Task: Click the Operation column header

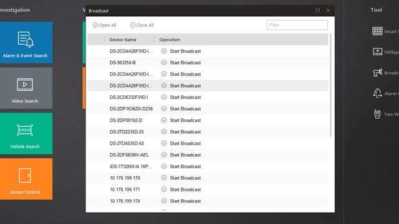Action: tap(170, 40)
